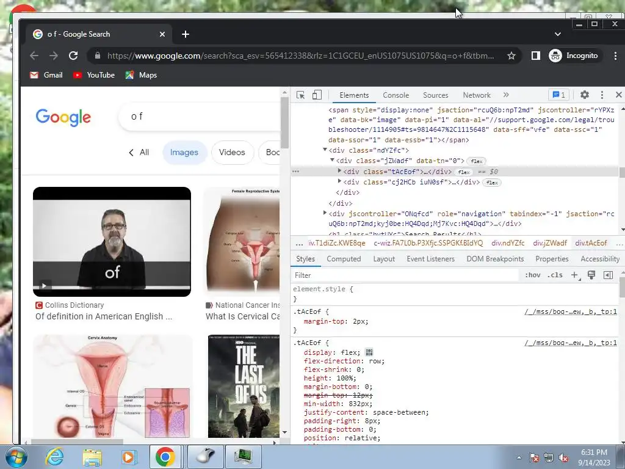Click flex badge next to jZWadf div
This screenshot has height=469, width=625.
tap(476, 161)
